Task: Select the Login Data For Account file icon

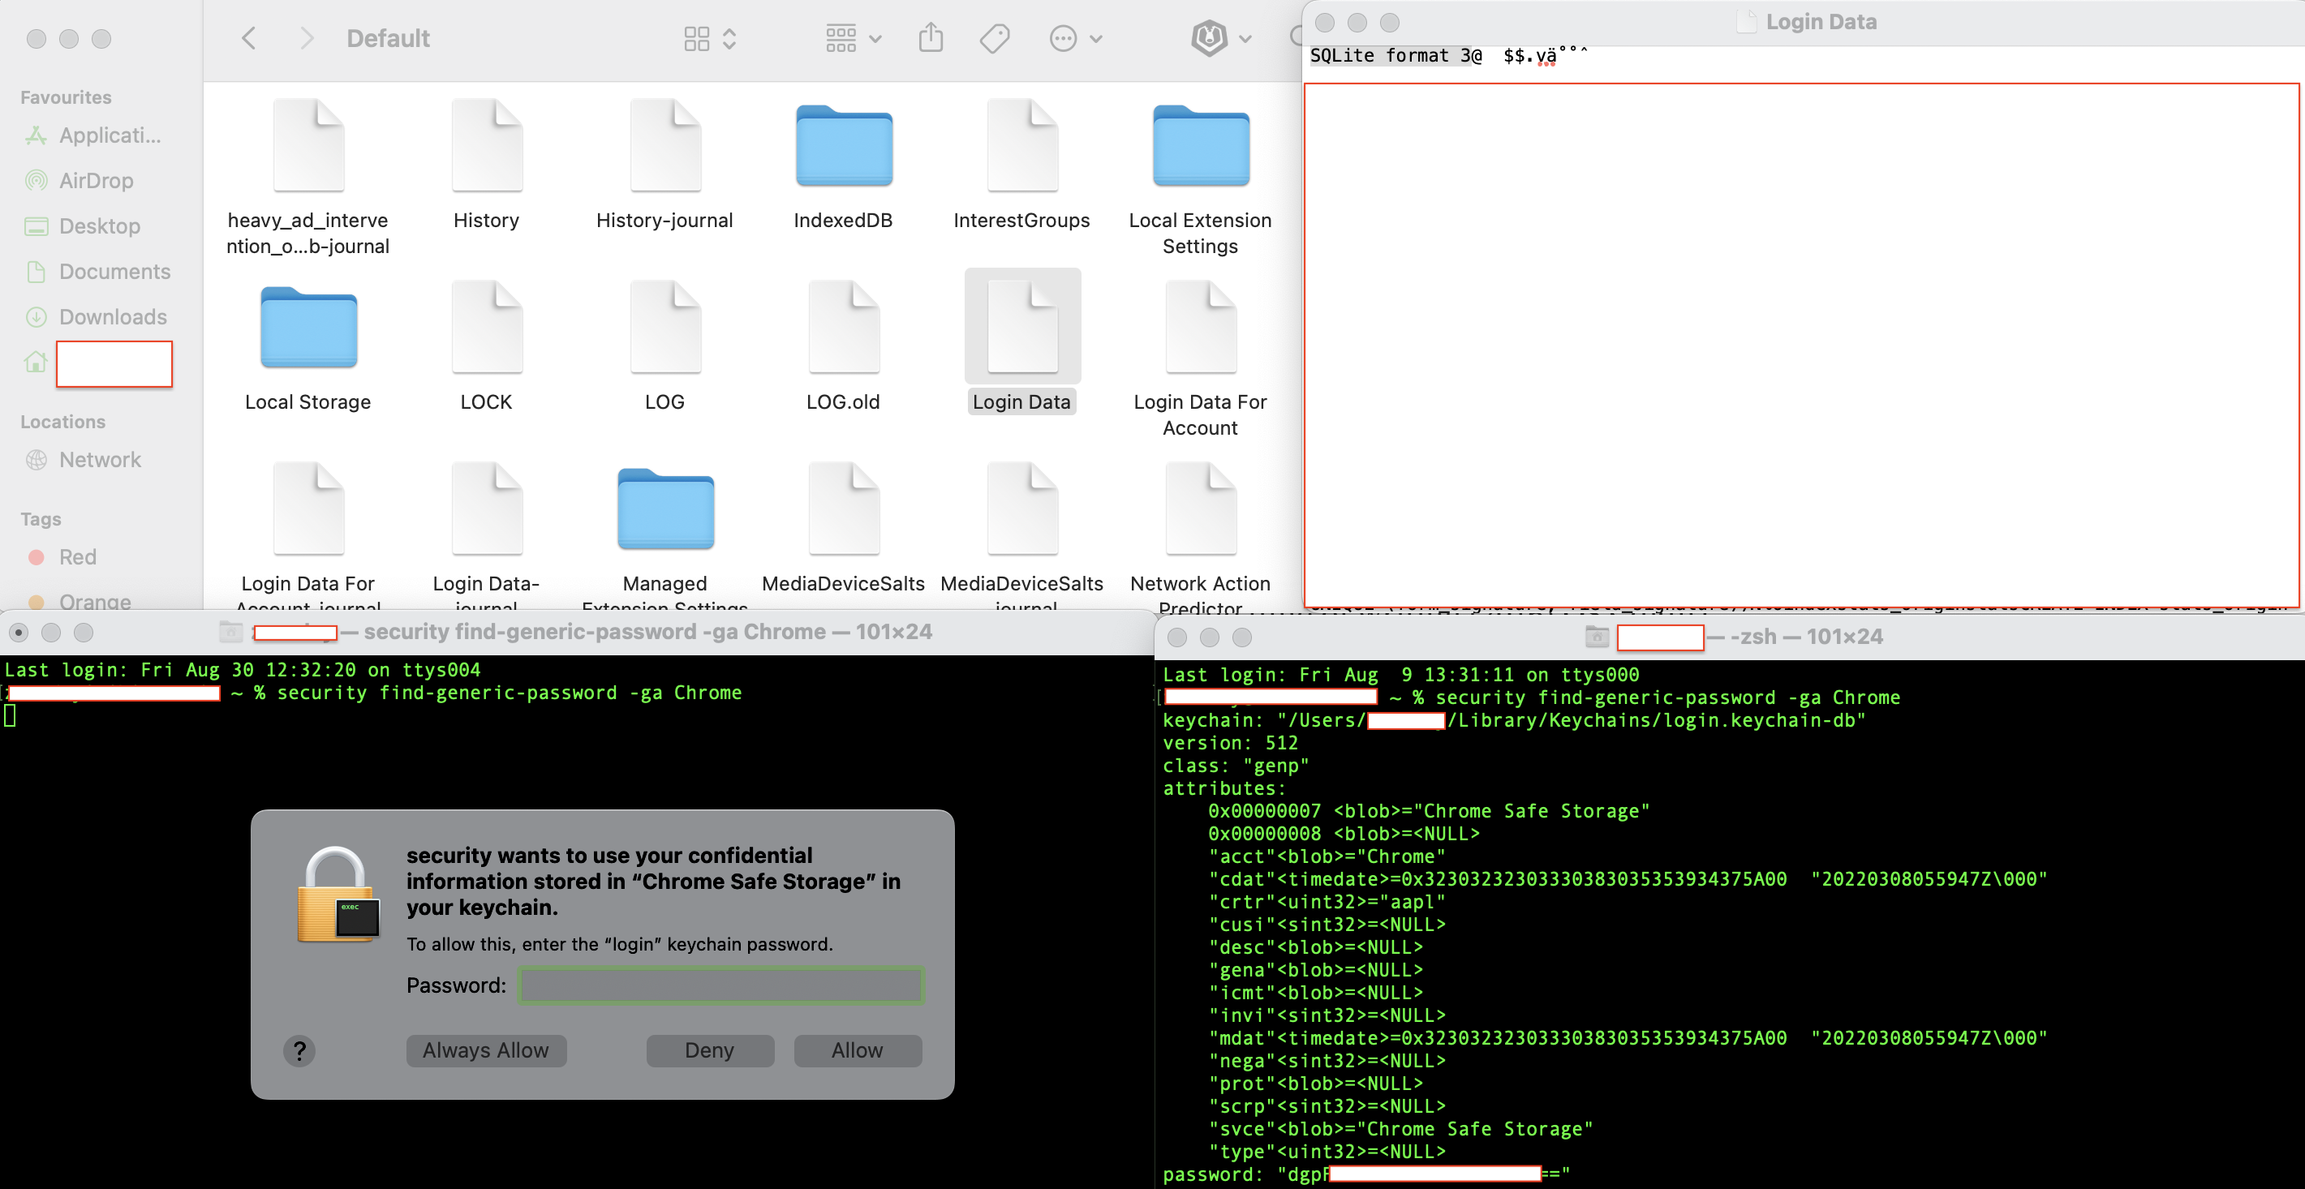Action: tap(1201, 327)
